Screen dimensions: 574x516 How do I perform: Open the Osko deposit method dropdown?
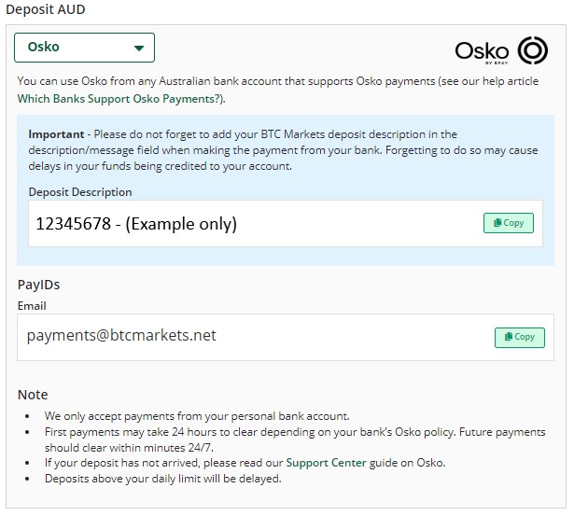point(84,48)
